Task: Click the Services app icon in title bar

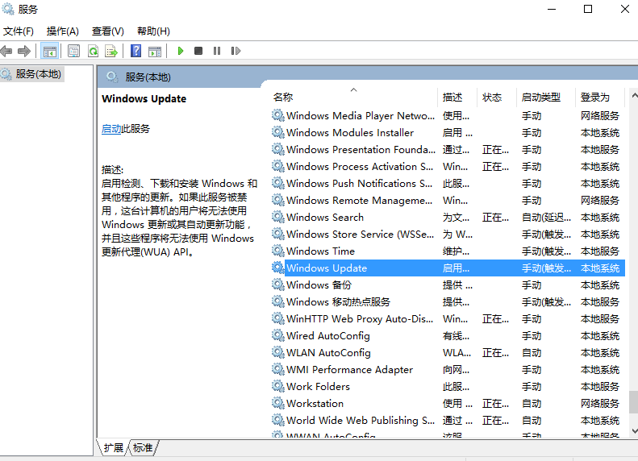Action: pos(8,9)
